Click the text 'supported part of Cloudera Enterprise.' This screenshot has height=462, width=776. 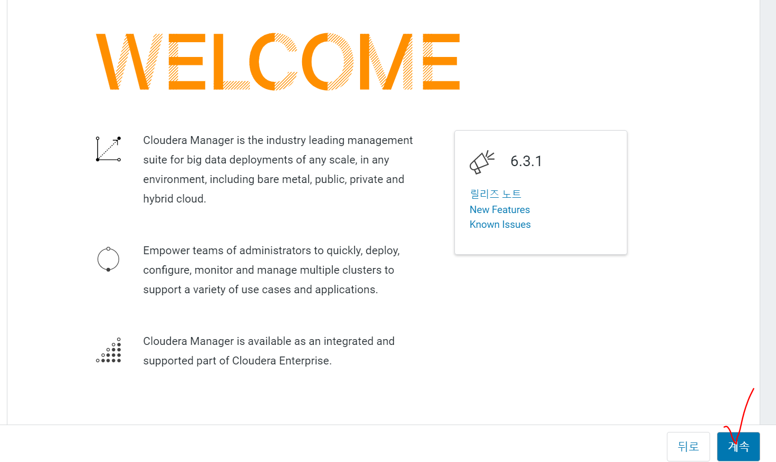click(x=237, y=361)
